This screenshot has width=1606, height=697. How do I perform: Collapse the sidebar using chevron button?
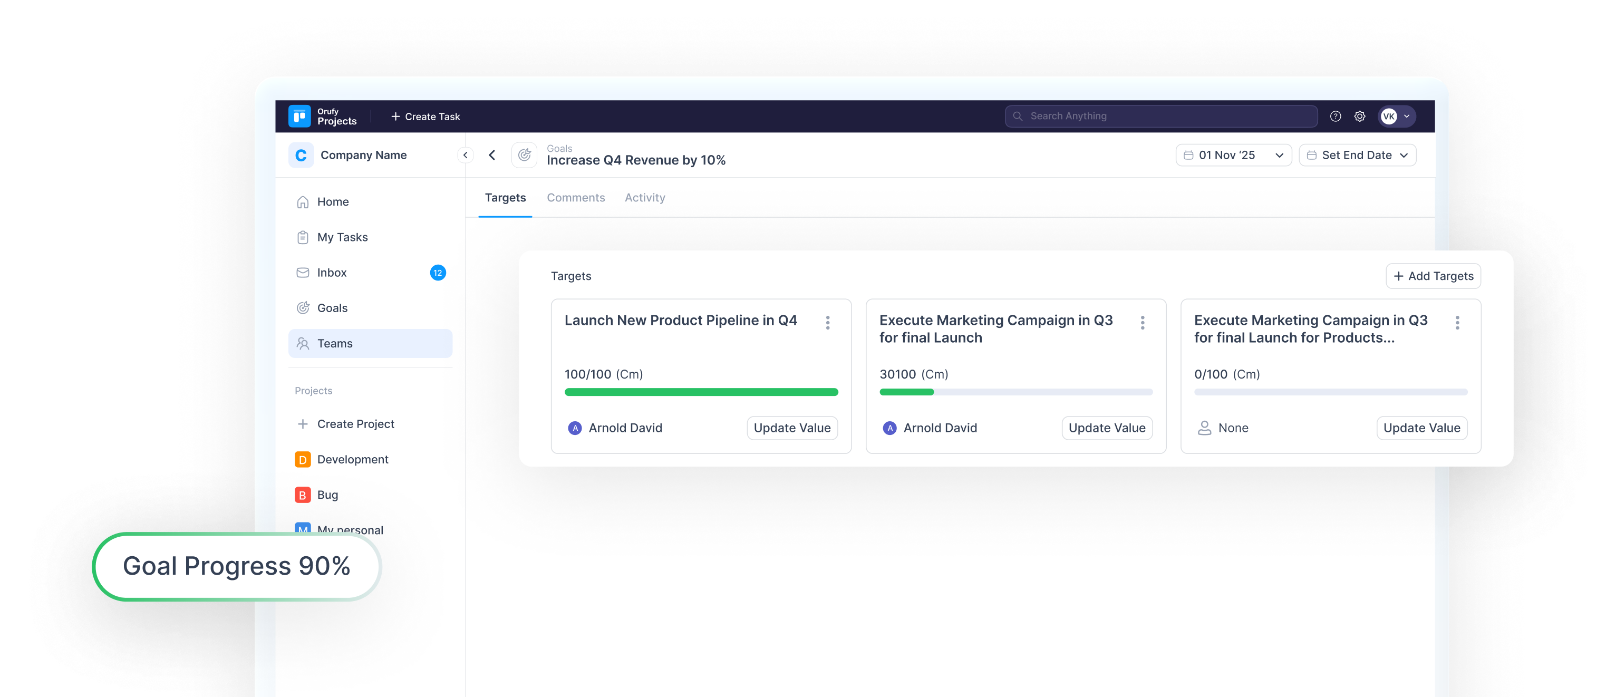[465, 155]
